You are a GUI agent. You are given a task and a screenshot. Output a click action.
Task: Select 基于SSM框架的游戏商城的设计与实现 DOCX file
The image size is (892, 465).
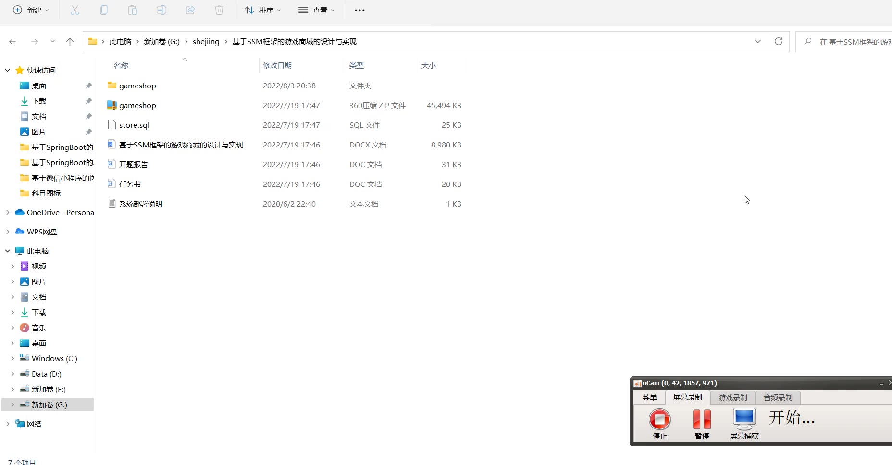[181, 145]
